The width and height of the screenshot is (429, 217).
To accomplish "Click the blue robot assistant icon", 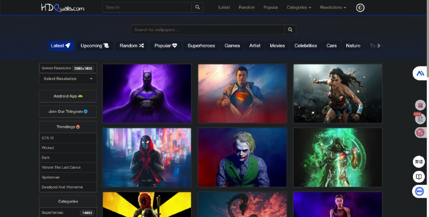I will (420, 191).
